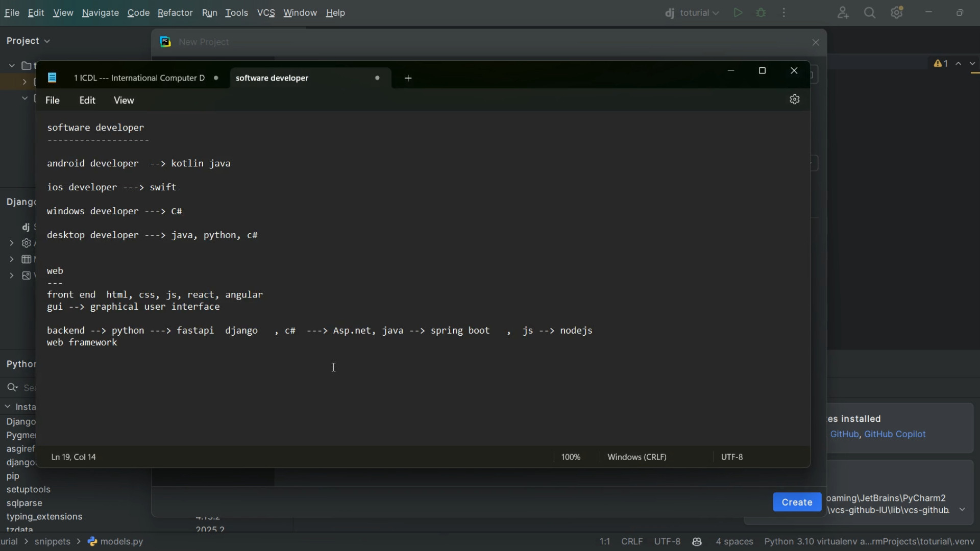The width and height of the screenshot is (980, 551).
Task: Click the more actions three-dot icon
Action: (x=785, y=13)
